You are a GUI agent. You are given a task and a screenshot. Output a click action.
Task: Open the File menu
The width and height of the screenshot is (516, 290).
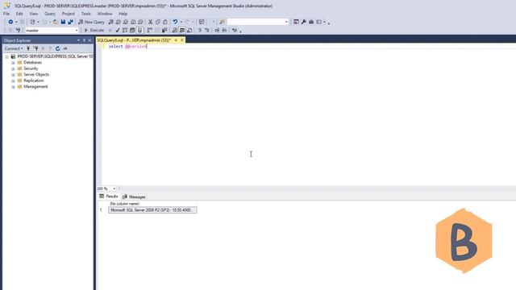[6, 14]
